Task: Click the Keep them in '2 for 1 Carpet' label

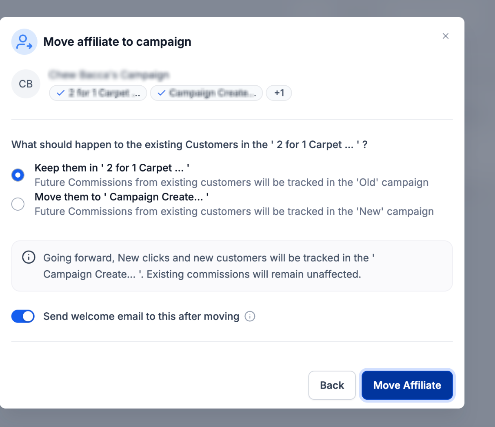Action: [112, 168]
